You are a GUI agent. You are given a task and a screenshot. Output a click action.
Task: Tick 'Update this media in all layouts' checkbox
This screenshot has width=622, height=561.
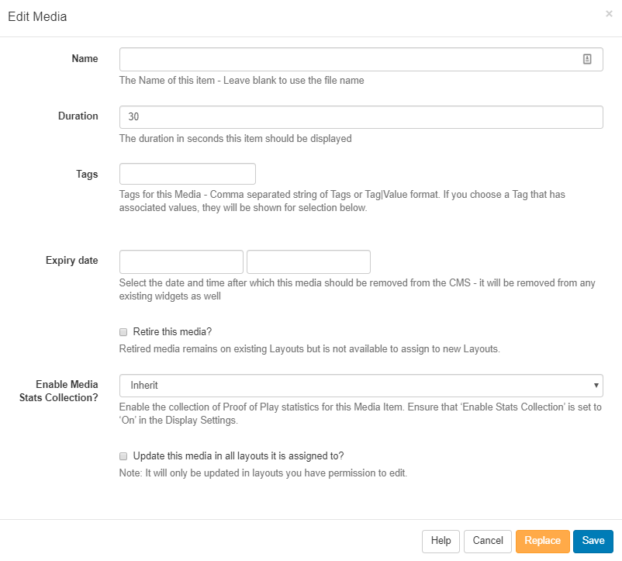point(123,456)
